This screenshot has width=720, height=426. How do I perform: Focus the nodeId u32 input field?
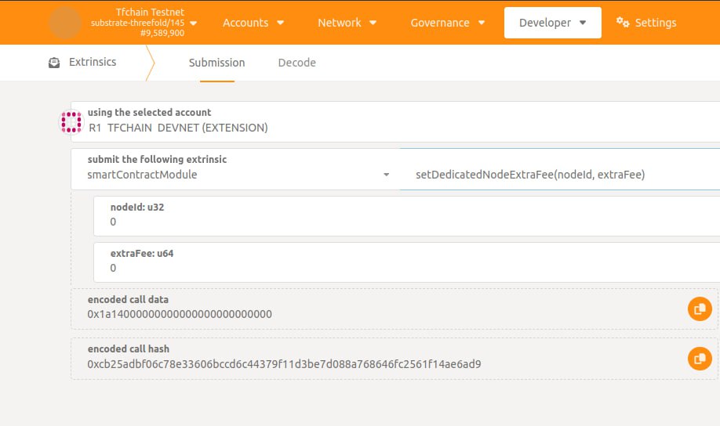pyautogui.click(x=407, y=216)
